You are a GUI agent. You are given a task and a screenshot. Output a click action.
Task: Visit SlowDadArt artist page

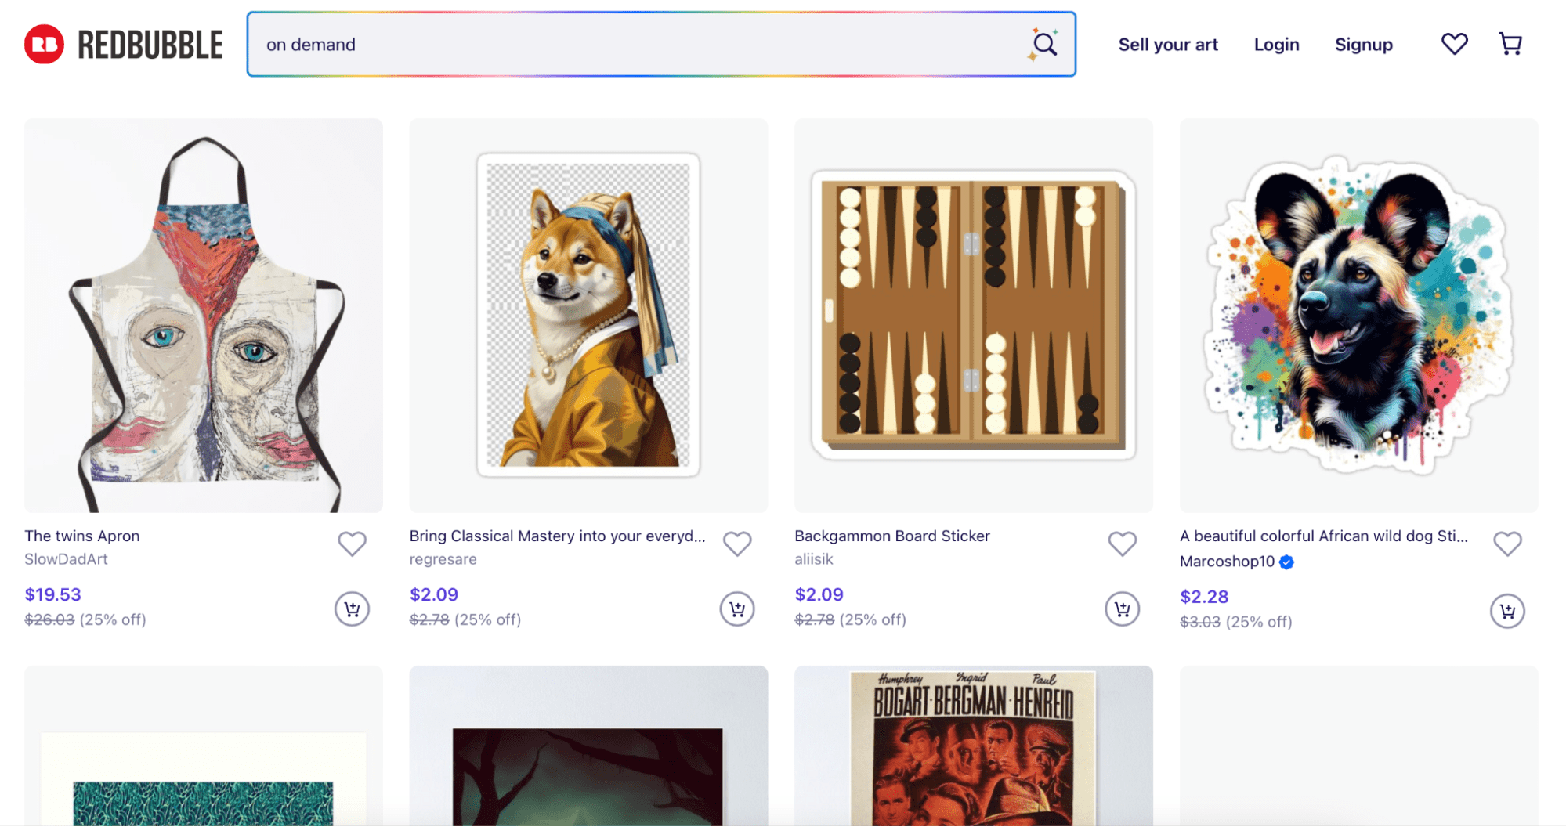pos(66,559)
